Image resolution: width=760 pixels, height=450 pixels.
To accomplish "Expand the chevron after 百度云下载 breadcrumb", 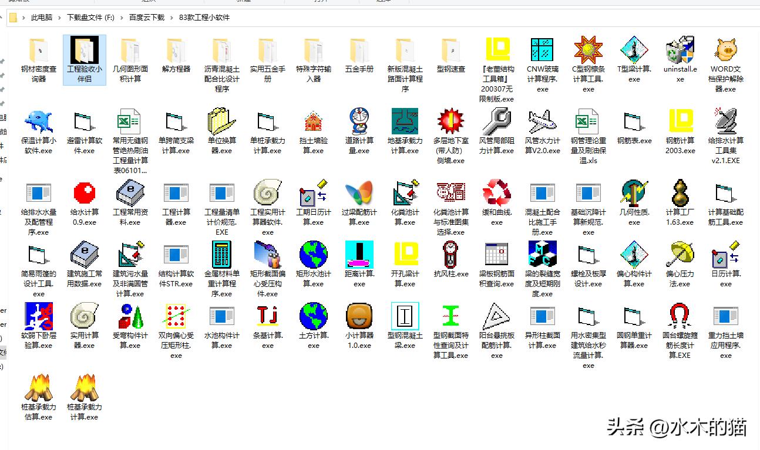I will pos(171,18).
